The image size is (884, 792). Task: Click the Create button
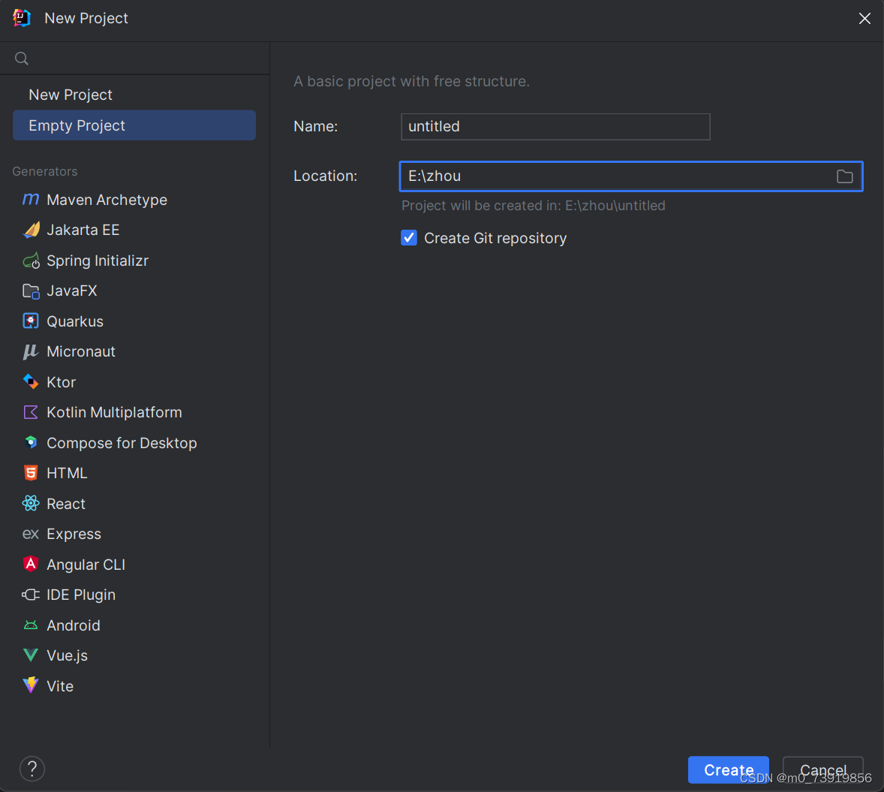coord(729,769)
